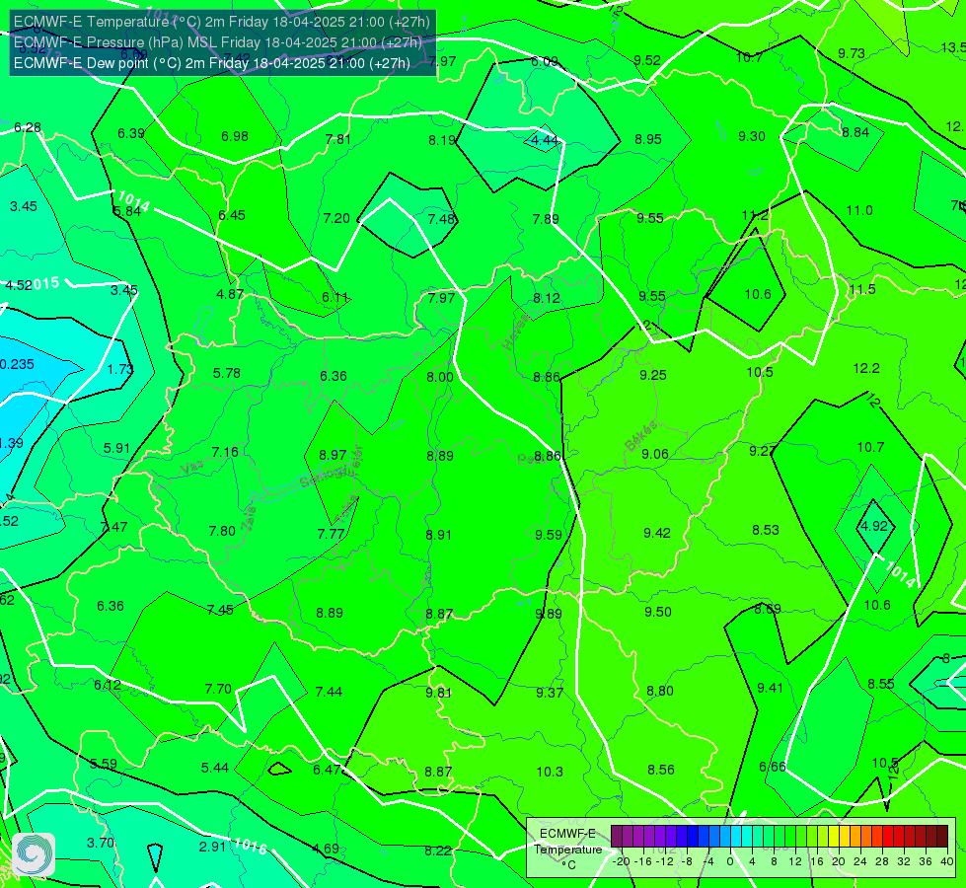Viewport: 966px width, 888px height.
Task: Click the 6.11 grid value
Action: click(335, 298)
